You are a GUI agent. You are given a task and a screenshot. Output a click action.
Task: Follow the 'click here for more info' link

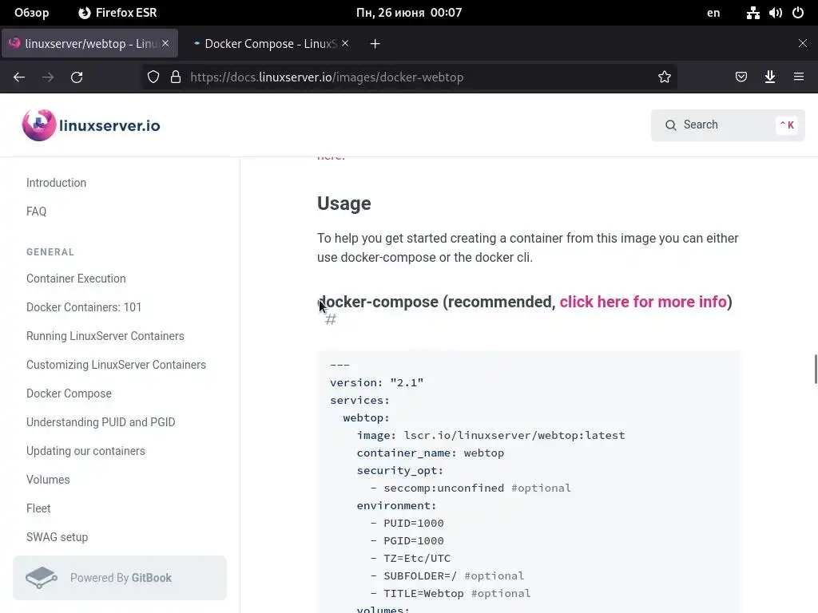(x=642, y=302)
